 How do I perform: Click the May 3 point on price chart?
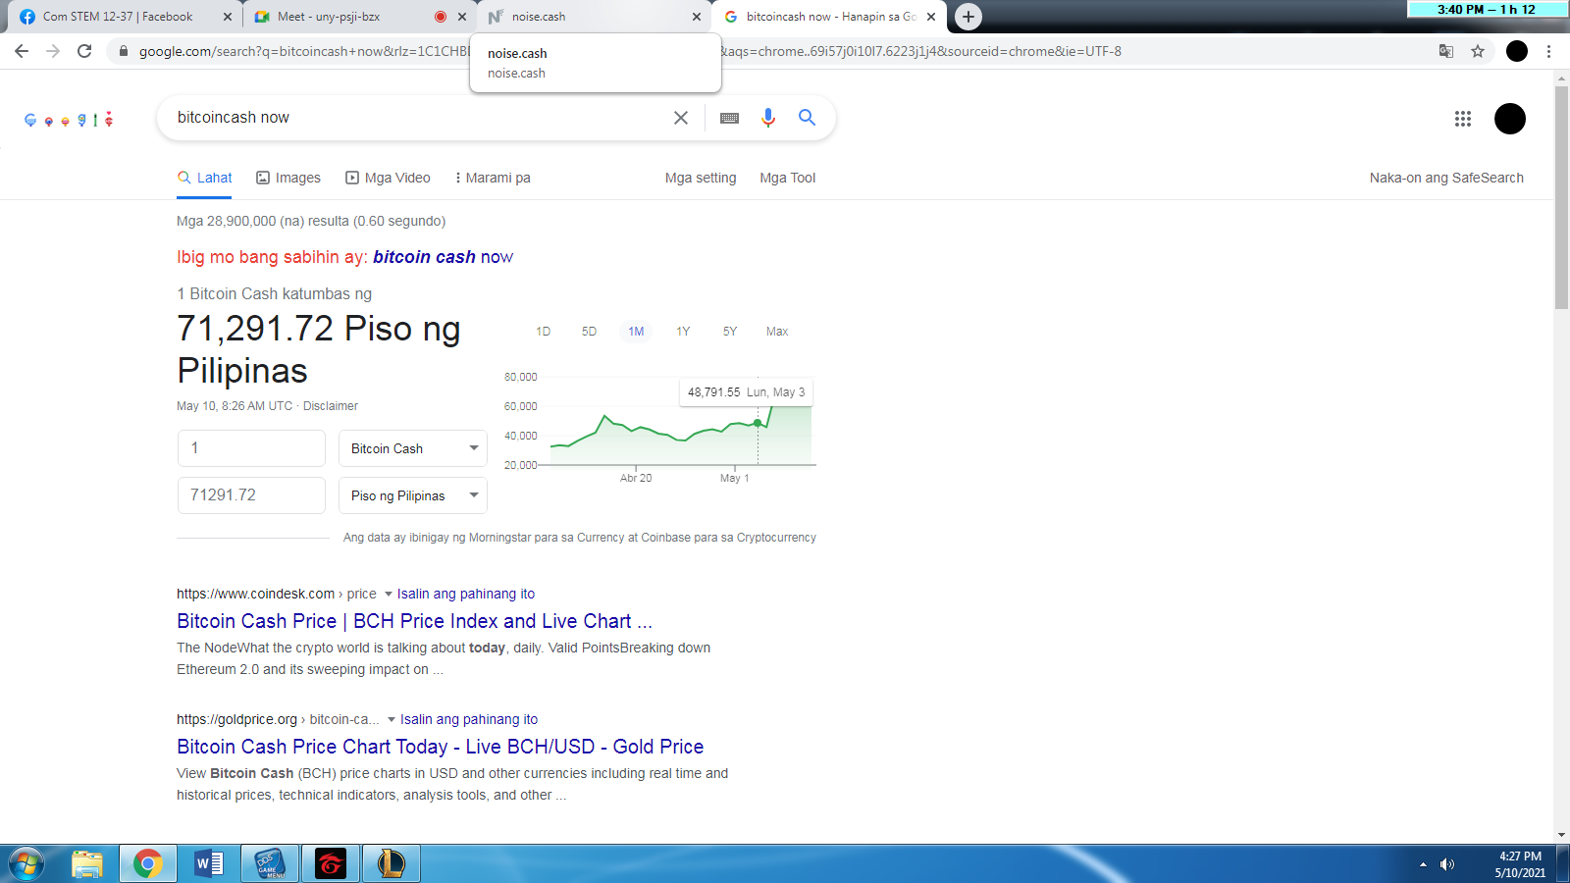758,423
